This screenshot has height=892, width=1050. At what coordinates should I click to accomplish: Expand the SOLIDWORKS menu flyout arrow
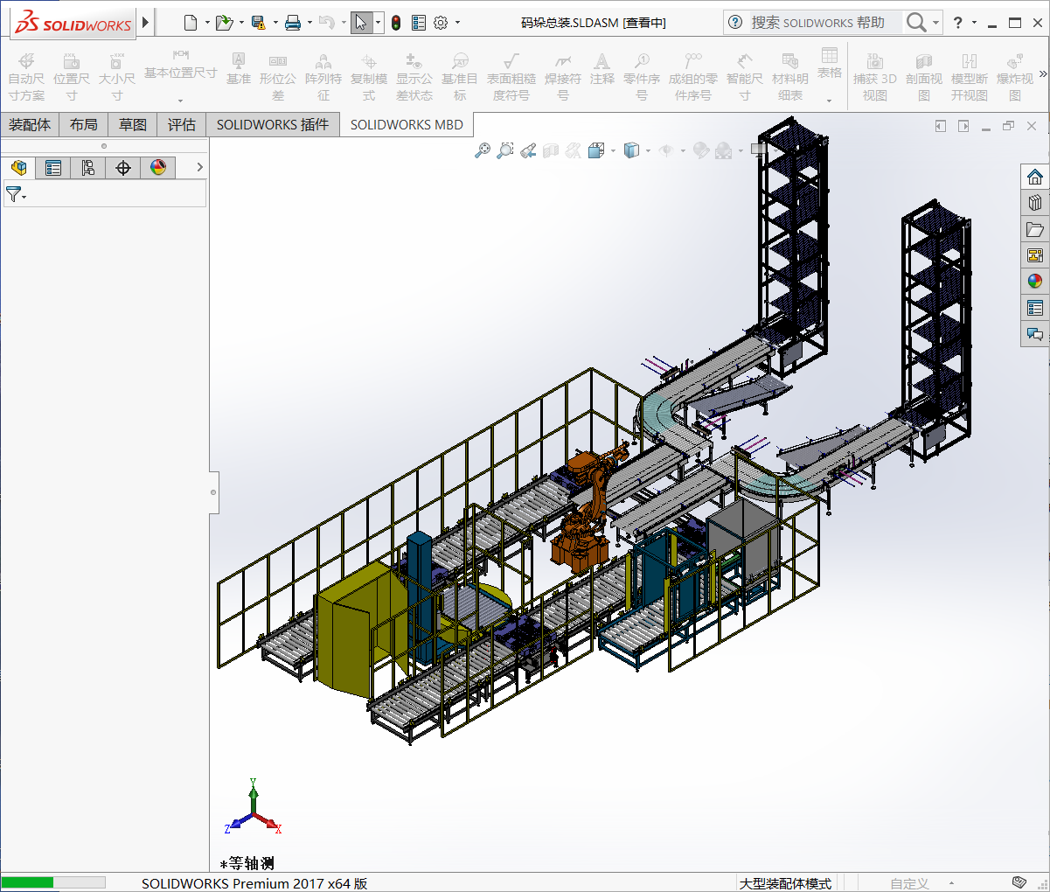(x=146, y=23)
